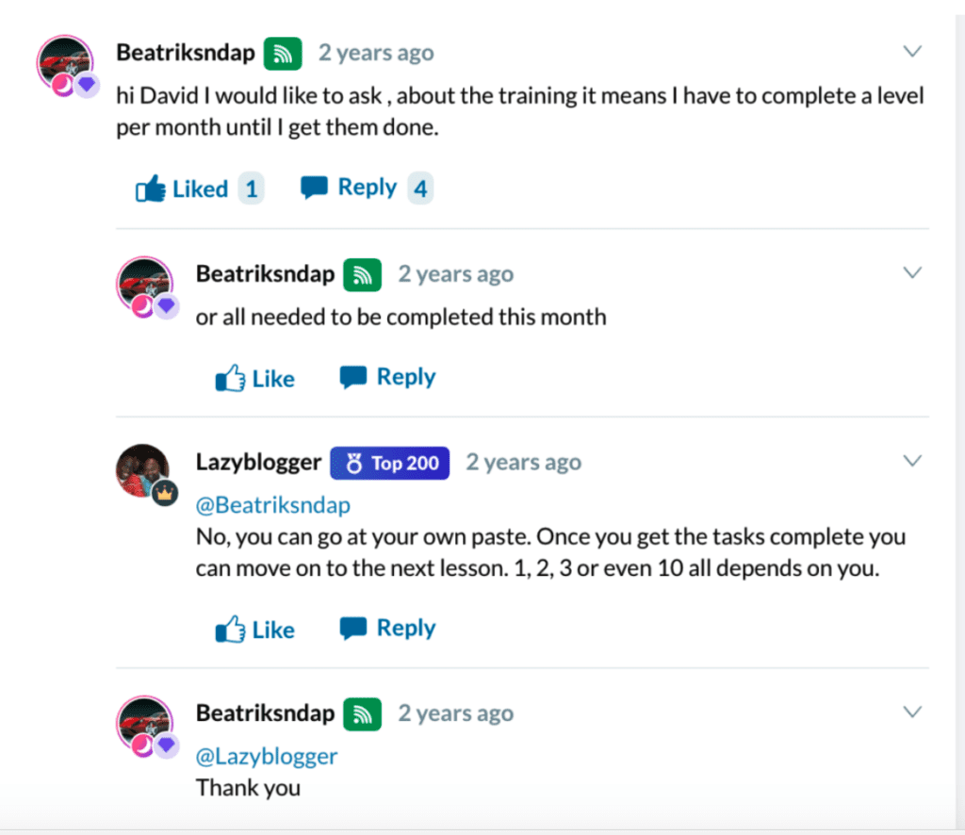Click the Top 200 rank badge
Image resolution: width=965 pixels, height=835 pixels.
[389, 463]
